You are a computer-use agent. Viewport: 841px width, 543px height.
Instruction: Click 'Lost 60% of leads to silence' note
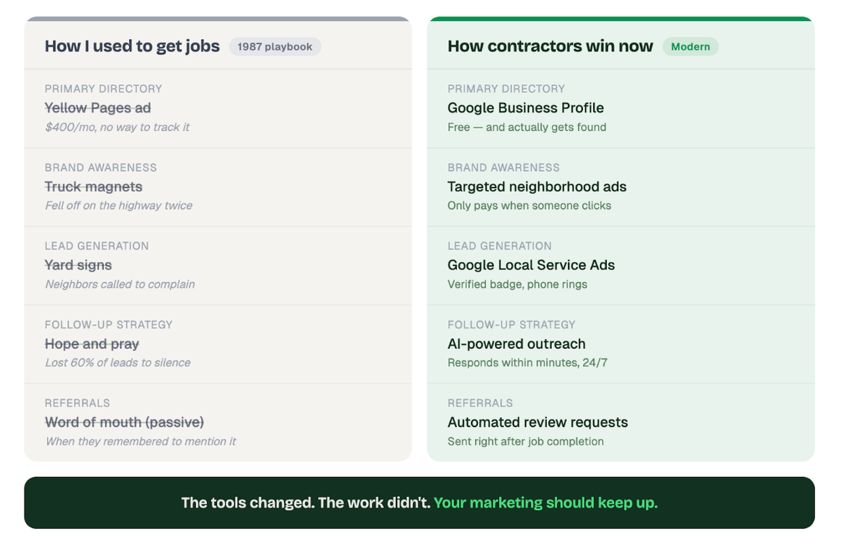118,363
